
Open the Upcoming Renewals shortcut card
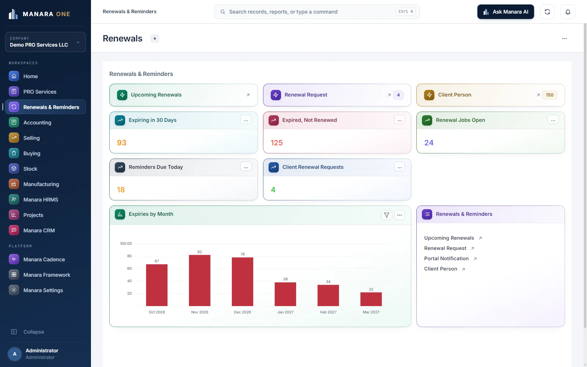click(183, 95)
